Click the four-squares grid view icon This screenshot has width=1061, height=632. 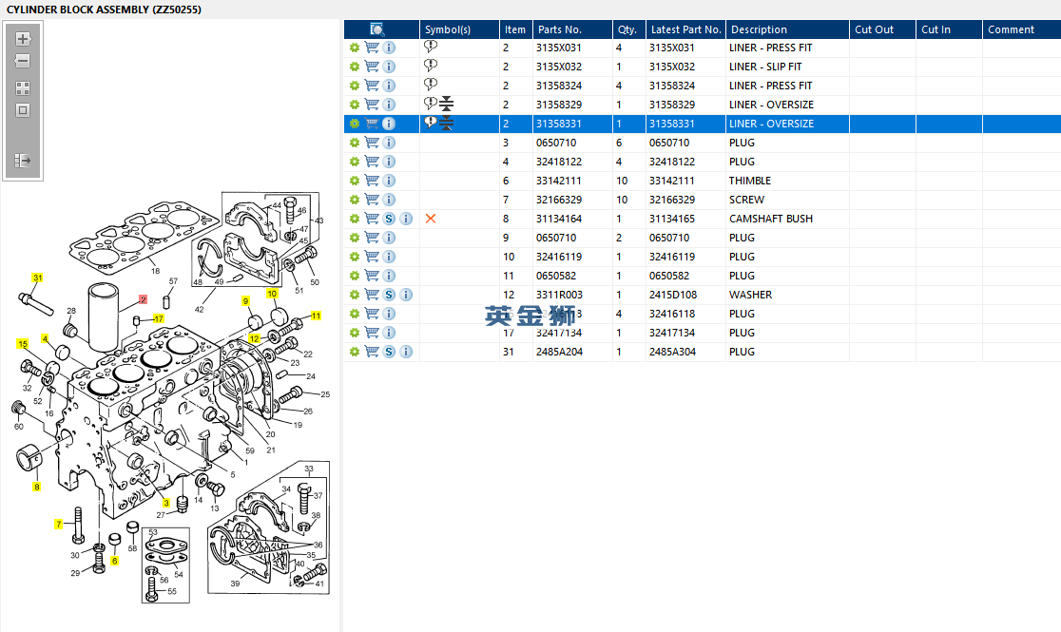tap(23, 87)
